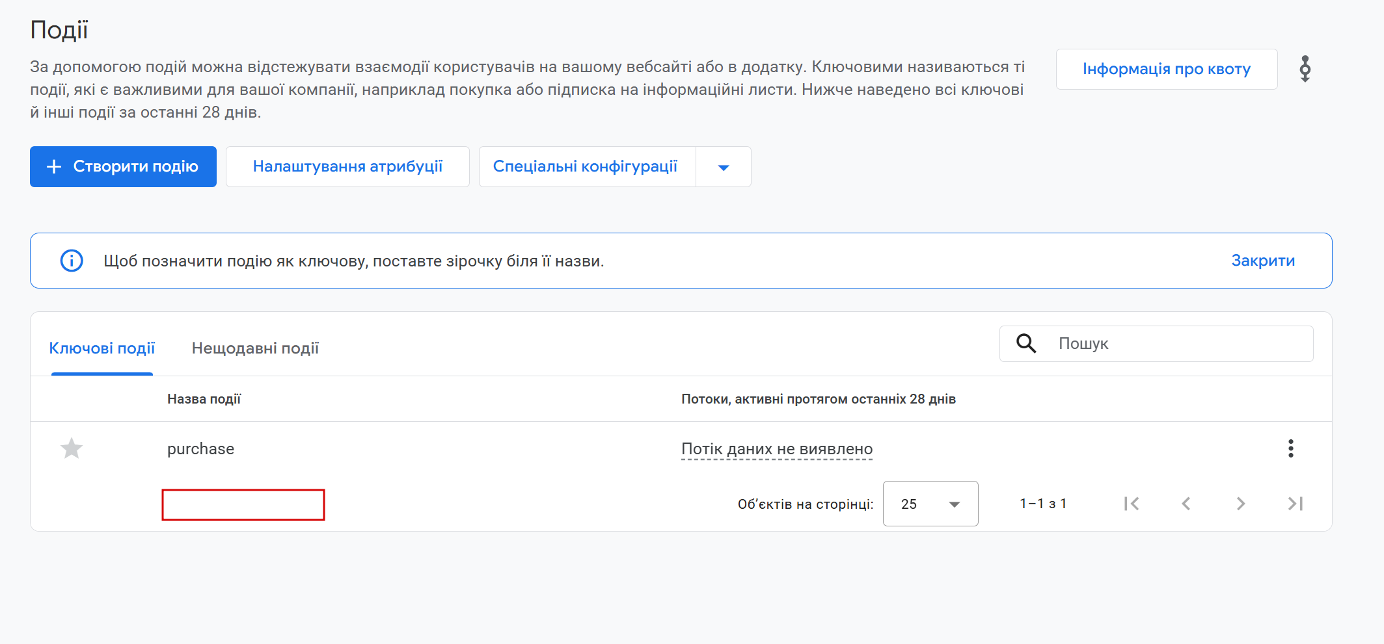Open the settings icon beside quota button
The image size is (1384, 644).
1305,69
